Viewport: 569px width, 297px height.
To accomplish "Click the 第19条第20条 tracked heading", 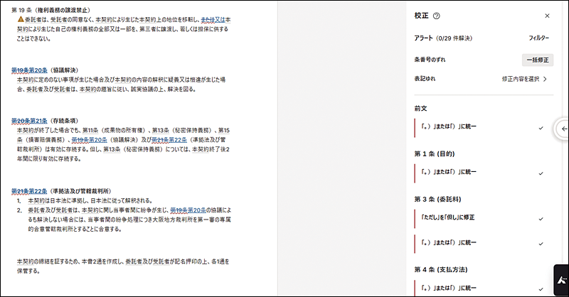I will (30, 70).
